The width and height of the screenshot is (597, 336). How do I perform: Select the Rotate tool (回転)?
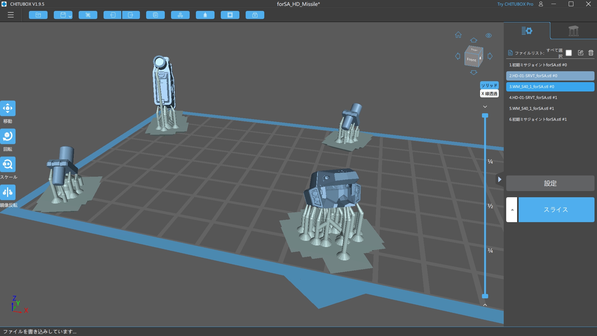click(x=8, y=136)
